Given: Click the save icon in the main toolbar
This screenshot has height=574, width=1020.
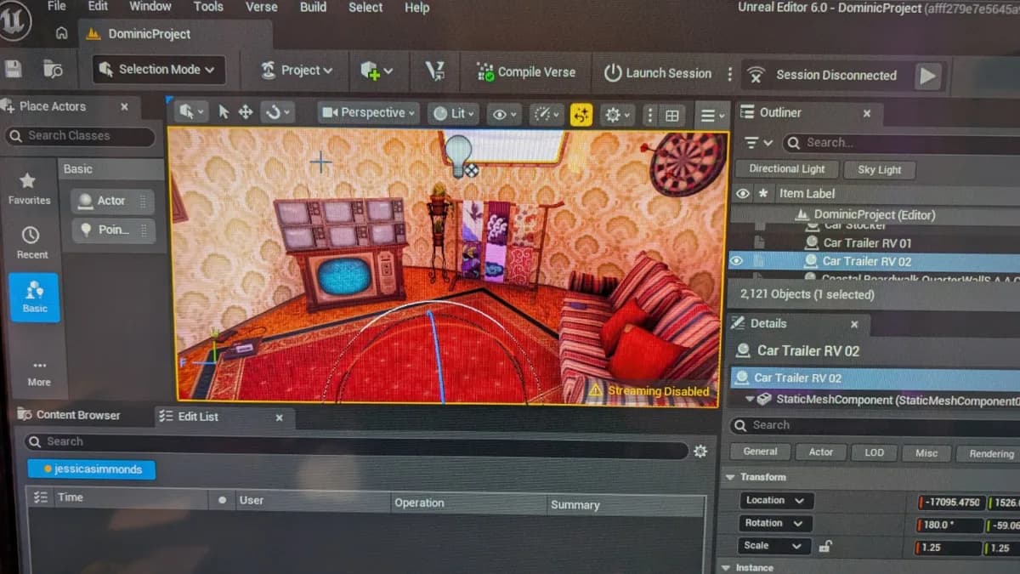Looking at the screenshot, I should (x=13, y=70).
